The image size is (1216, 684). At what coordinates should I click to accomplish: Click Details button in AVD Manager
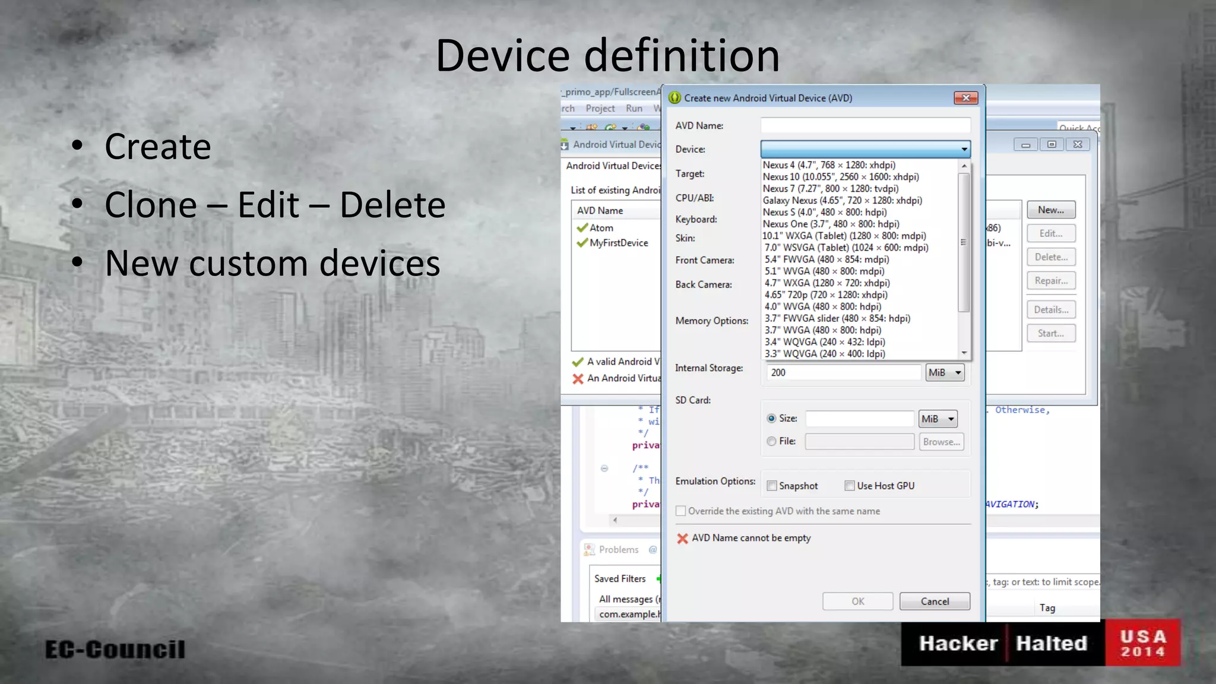coord(1051,310)
